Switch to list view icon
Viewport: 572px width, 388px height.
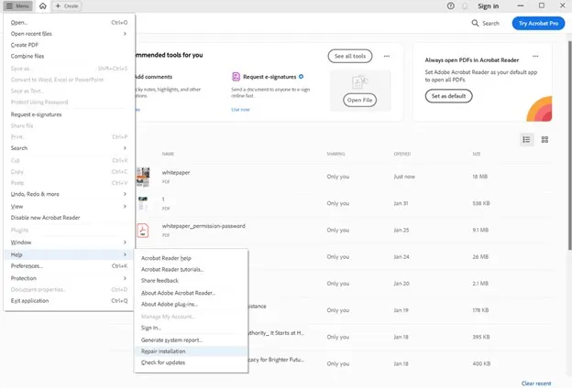(526, 139)
